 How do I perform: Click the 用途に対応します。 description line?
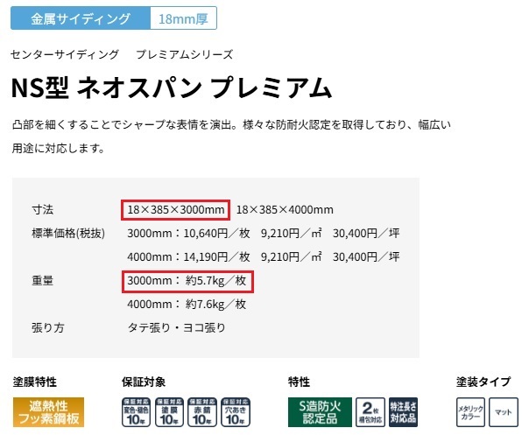coord(59,149)
